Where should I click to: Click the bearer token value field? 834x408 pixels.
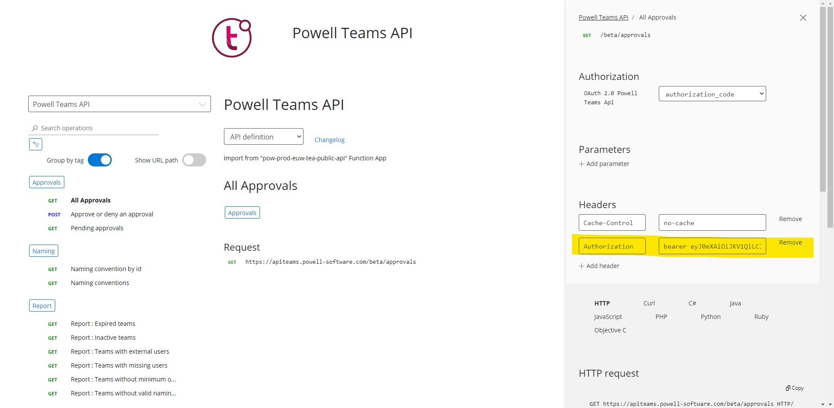click(712, 246)
